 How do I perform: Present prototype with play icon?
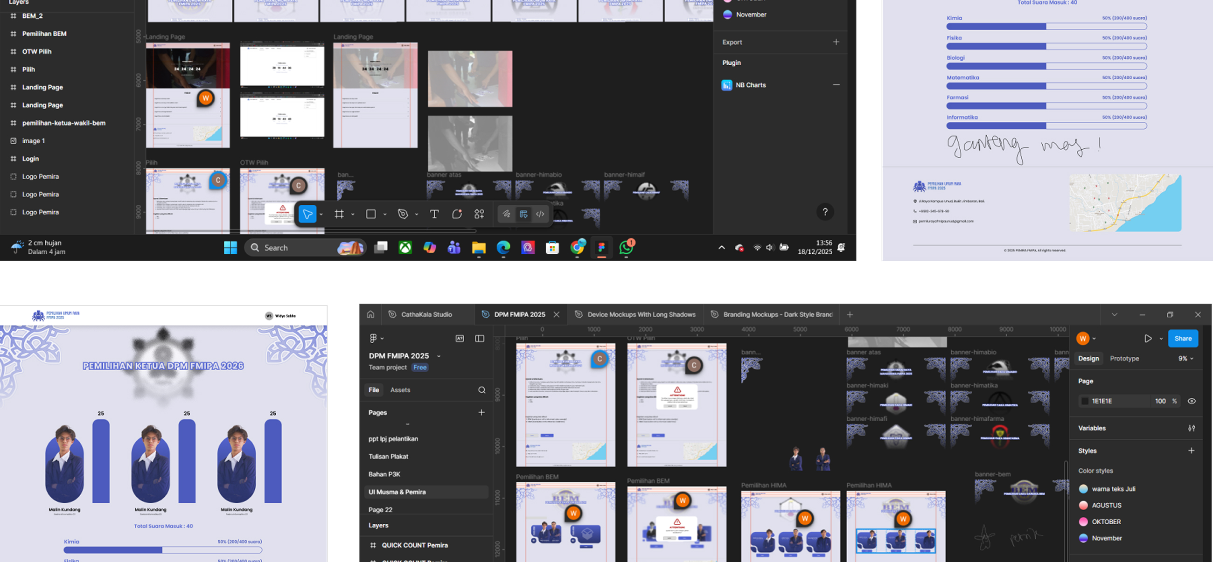click(x=1148, y=339)
